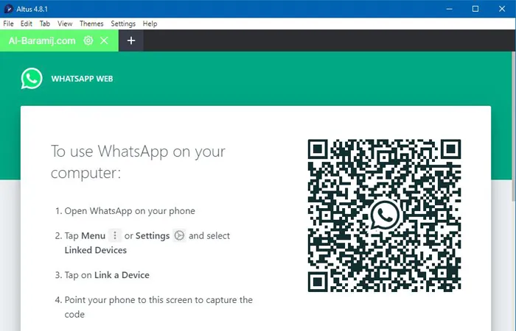
Task: Click the heading "To use WhatsApp on your computer:"
Action: point(139,162)
